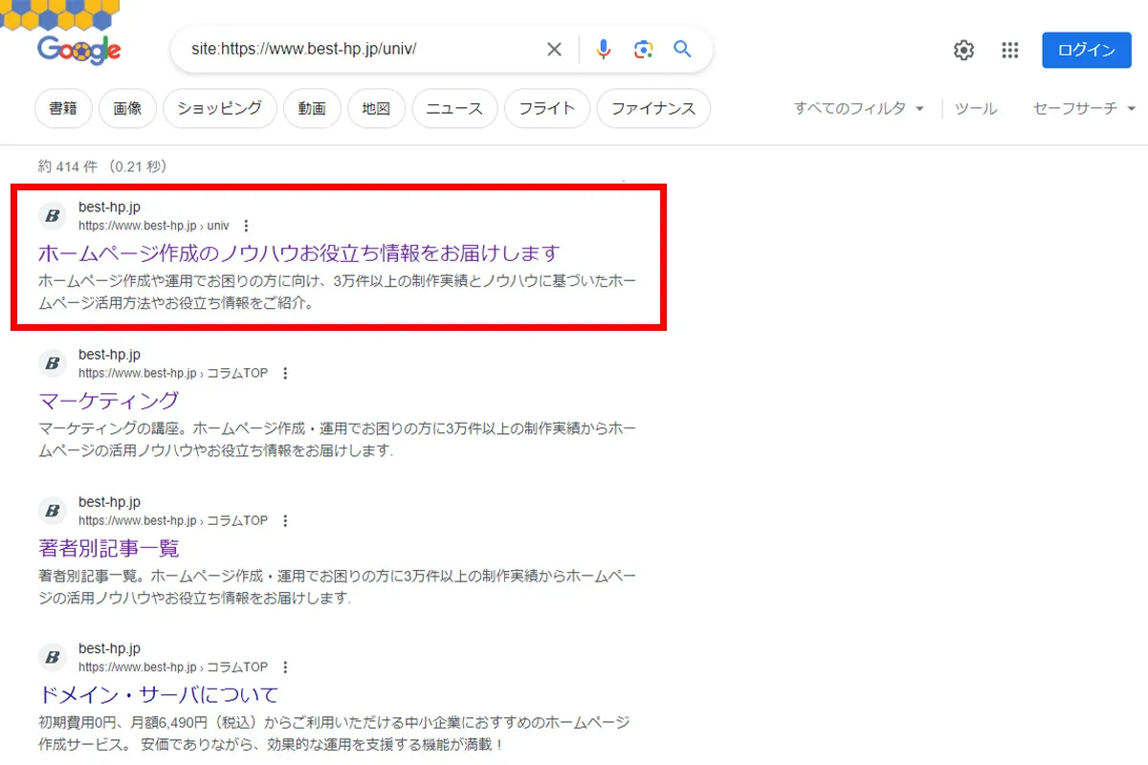
Task: Switch to the 画像 search tab
Action: [x=127, y=108]
